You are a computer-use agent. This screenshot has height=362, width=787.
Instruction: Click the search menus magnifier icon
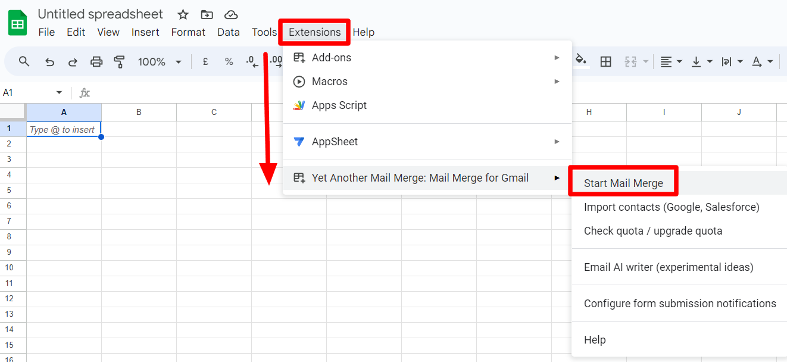point(24,61)
